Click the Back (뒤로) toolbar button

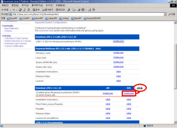tap(5, 10)
